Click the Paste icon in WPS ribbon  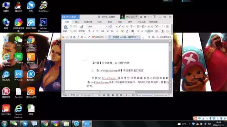pos(65,27)
